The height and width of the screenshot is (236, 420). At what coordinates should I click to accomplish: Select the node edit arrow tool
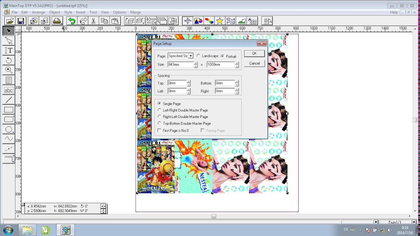click(9, 41)
